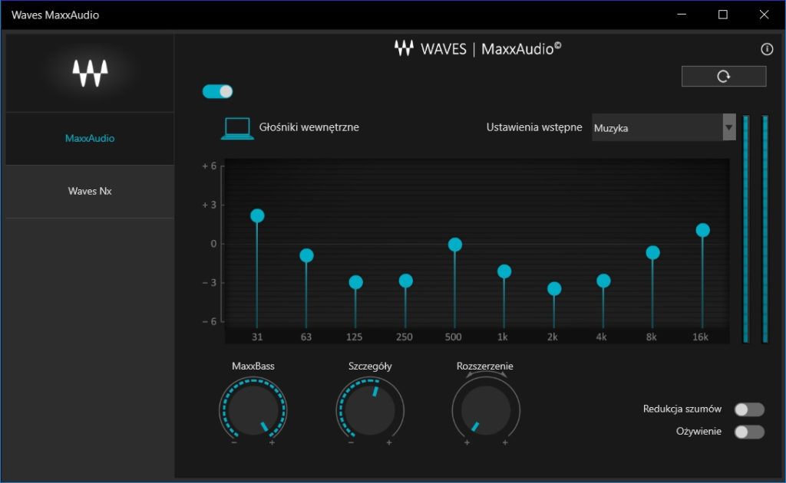Toggle the main MaxxAudio enable switch
786x483 pixels.
coord(217,91)
